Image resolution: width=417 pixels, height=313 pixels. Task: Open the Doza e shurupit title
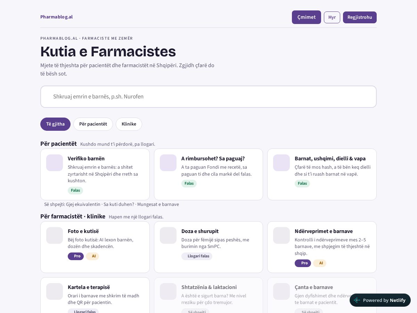200,231
